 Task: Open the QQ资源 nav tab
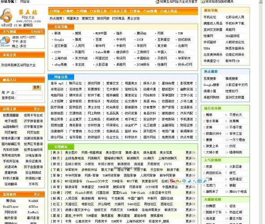pos(150,11)
